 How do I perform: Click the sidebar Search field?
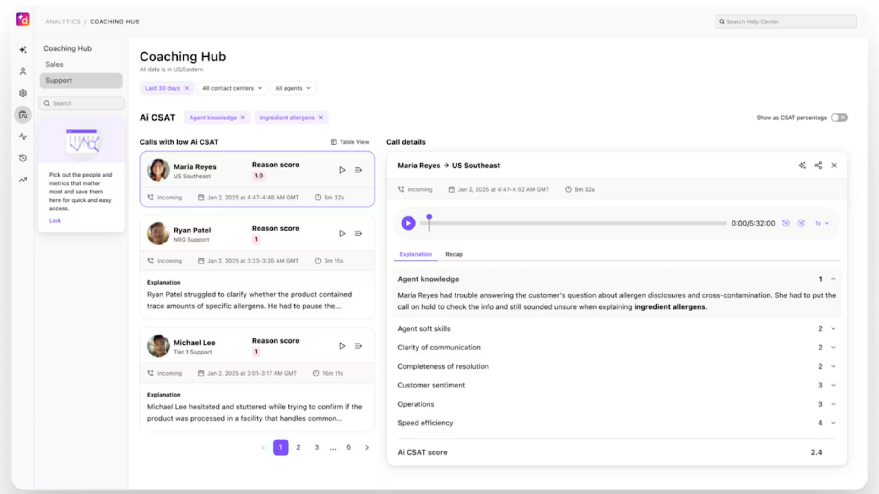click(81, 103)
